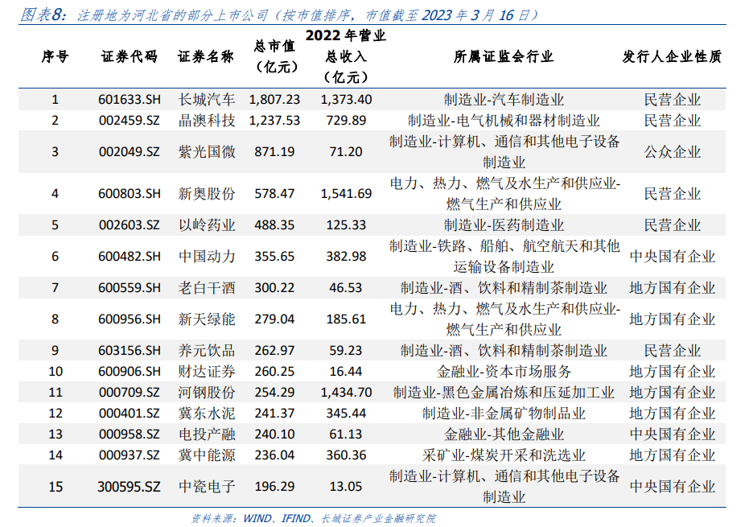This screenshot has height=527, width=753.
Task: Click stock code 000401.SZ
Action: pos(130,413)
